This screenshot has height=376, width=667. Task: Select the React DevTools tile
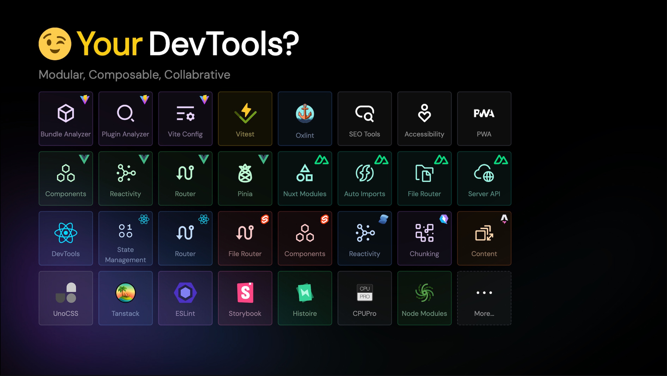point(66,238)
